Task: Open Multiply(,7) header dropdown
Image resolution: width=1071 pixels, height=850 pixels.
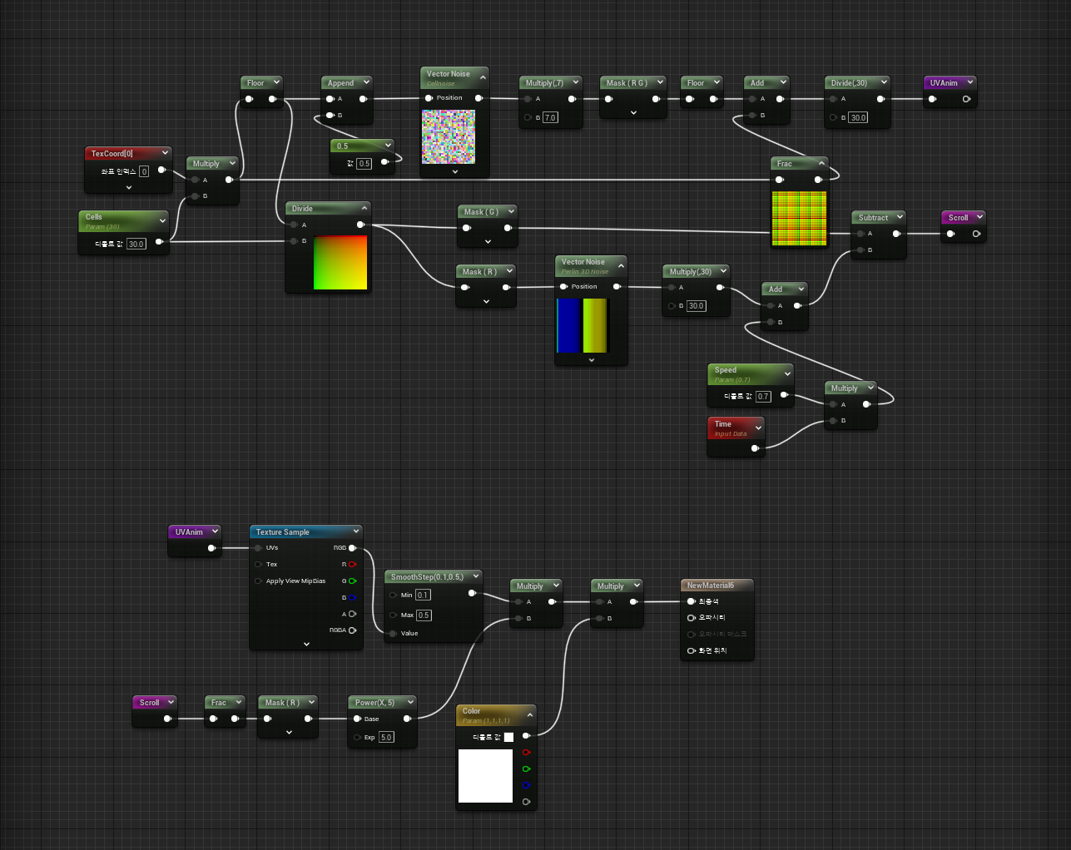Action: coord(575,82)
